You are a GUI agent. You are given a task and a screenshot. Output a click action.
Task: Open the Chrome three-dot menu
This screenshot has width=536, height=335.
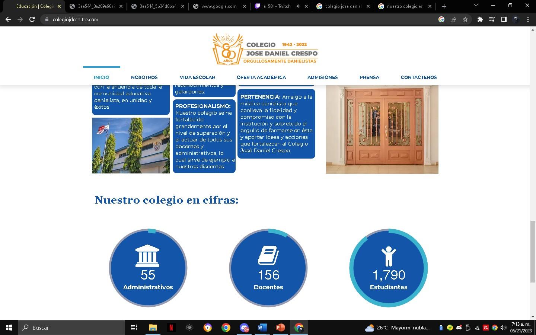pos(529,19)
